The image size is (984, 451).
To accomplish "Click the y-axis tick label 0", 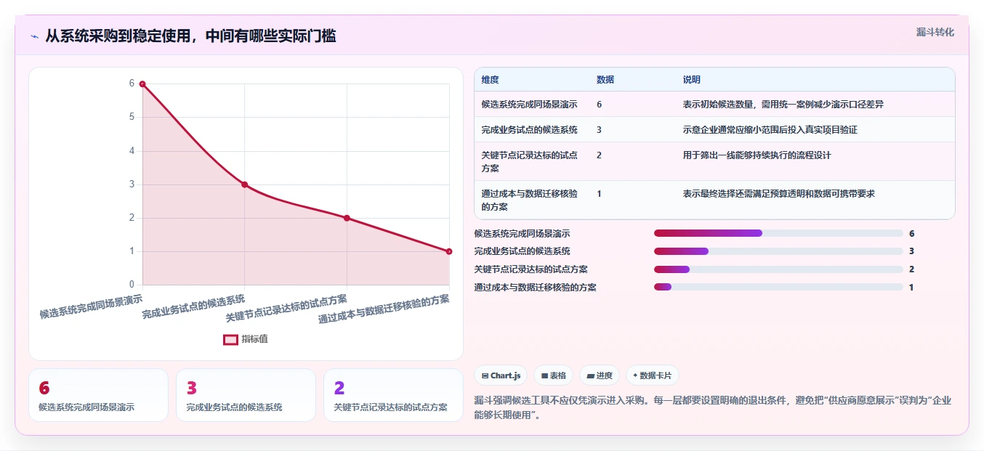I will (x=132, y=285).
